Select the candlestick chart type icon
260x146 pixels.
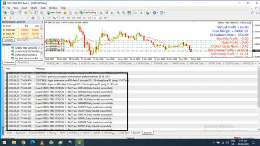[107, 13]
